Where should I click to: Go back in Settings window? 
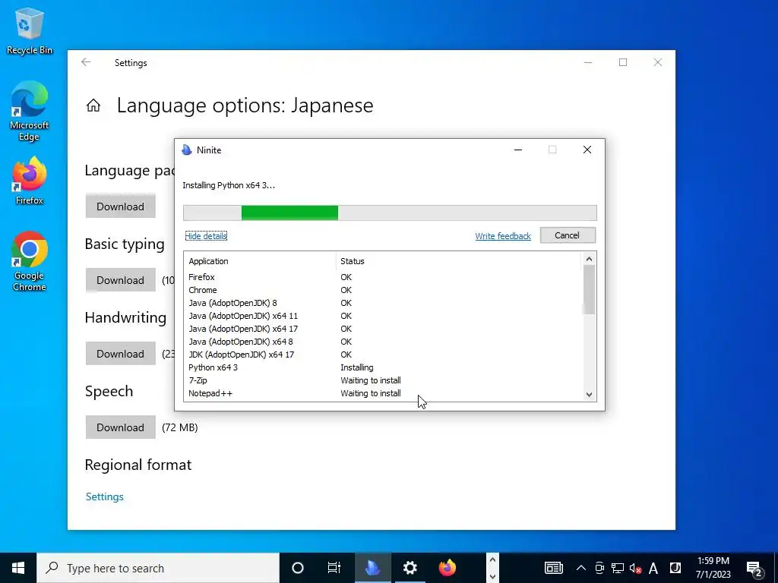(x=86, y=62)
